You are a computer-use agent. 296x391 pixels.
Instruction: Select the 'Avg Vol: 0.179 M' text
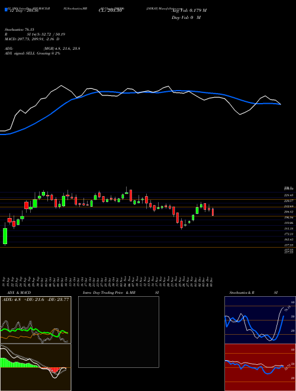[x=189, y=10]
